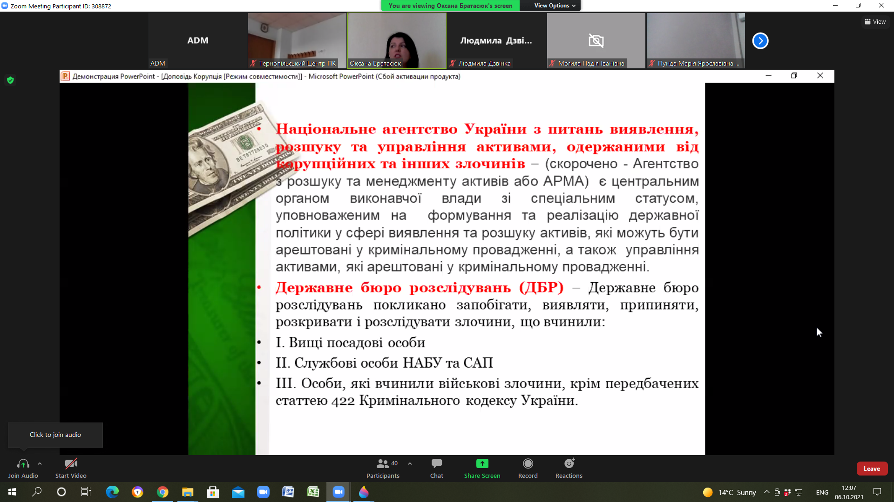894x502 pixels.
Task: Click the green encryption shield icon
Action: click(x=10, y=80)
